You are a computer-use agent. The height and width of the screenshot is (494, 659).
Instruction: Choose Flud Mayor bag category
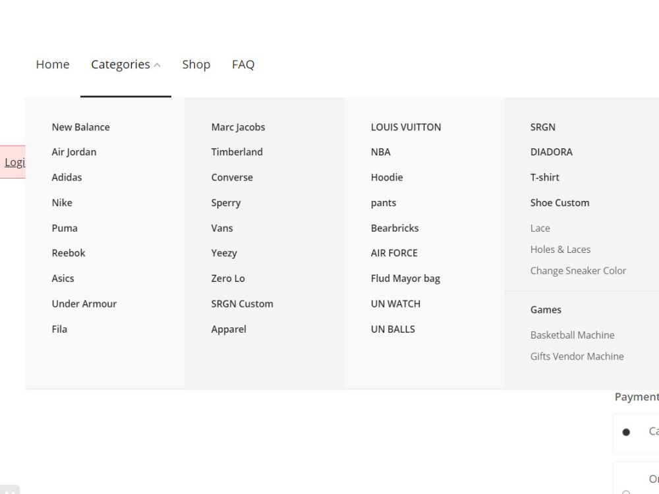click(405, 279)
